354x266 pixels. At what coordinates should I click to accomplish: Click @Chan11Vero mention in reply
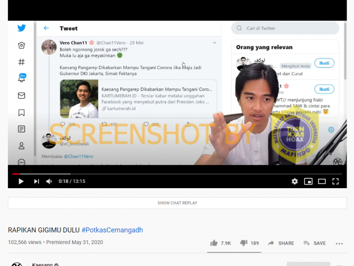click(78, 156)
